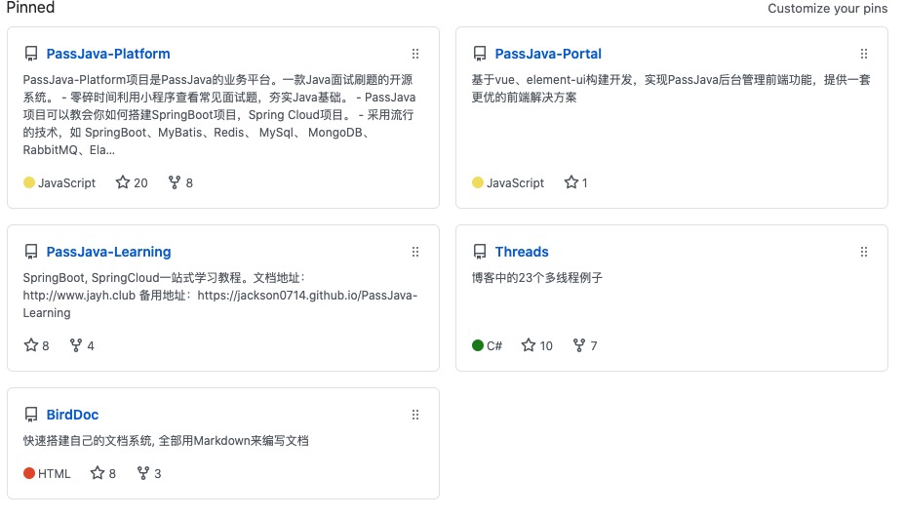Click the star icon on PassJava-Portal

tap(571, 182)
